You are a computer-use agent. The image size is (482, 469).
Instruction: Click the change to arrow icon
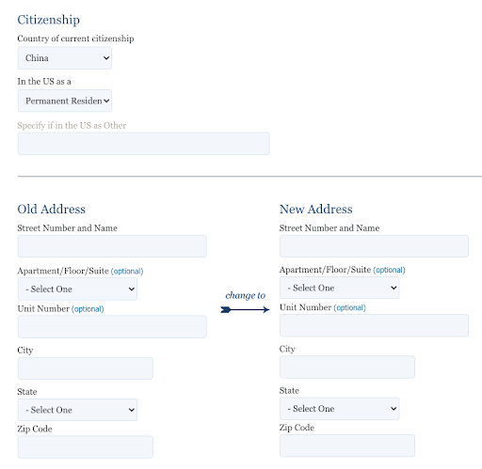point(245,310)
